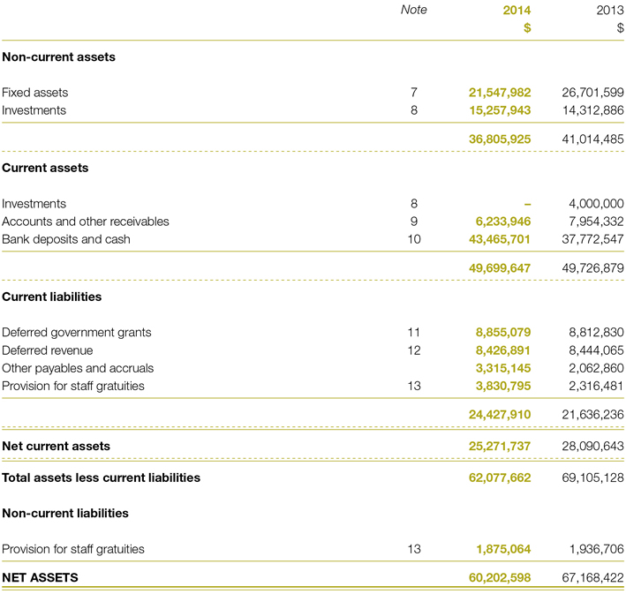Click the Non-current assets section heading
Image resolution: width=626 pixels, height=594 pixels.
(58, 57)
